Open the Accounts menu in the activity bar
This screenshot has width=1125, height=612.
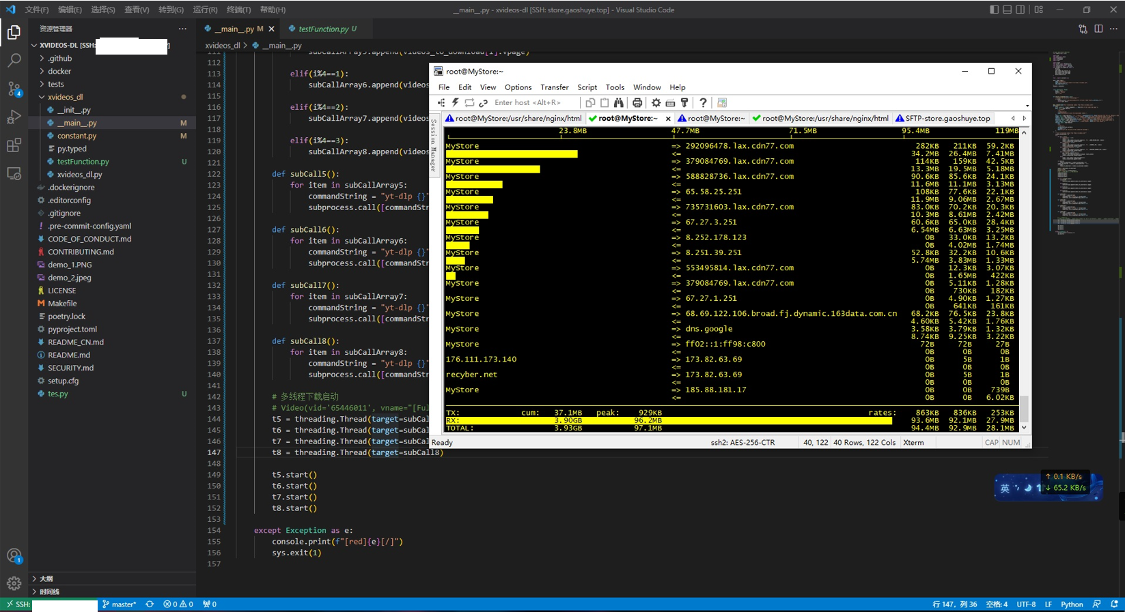click(x=14, y=556)
